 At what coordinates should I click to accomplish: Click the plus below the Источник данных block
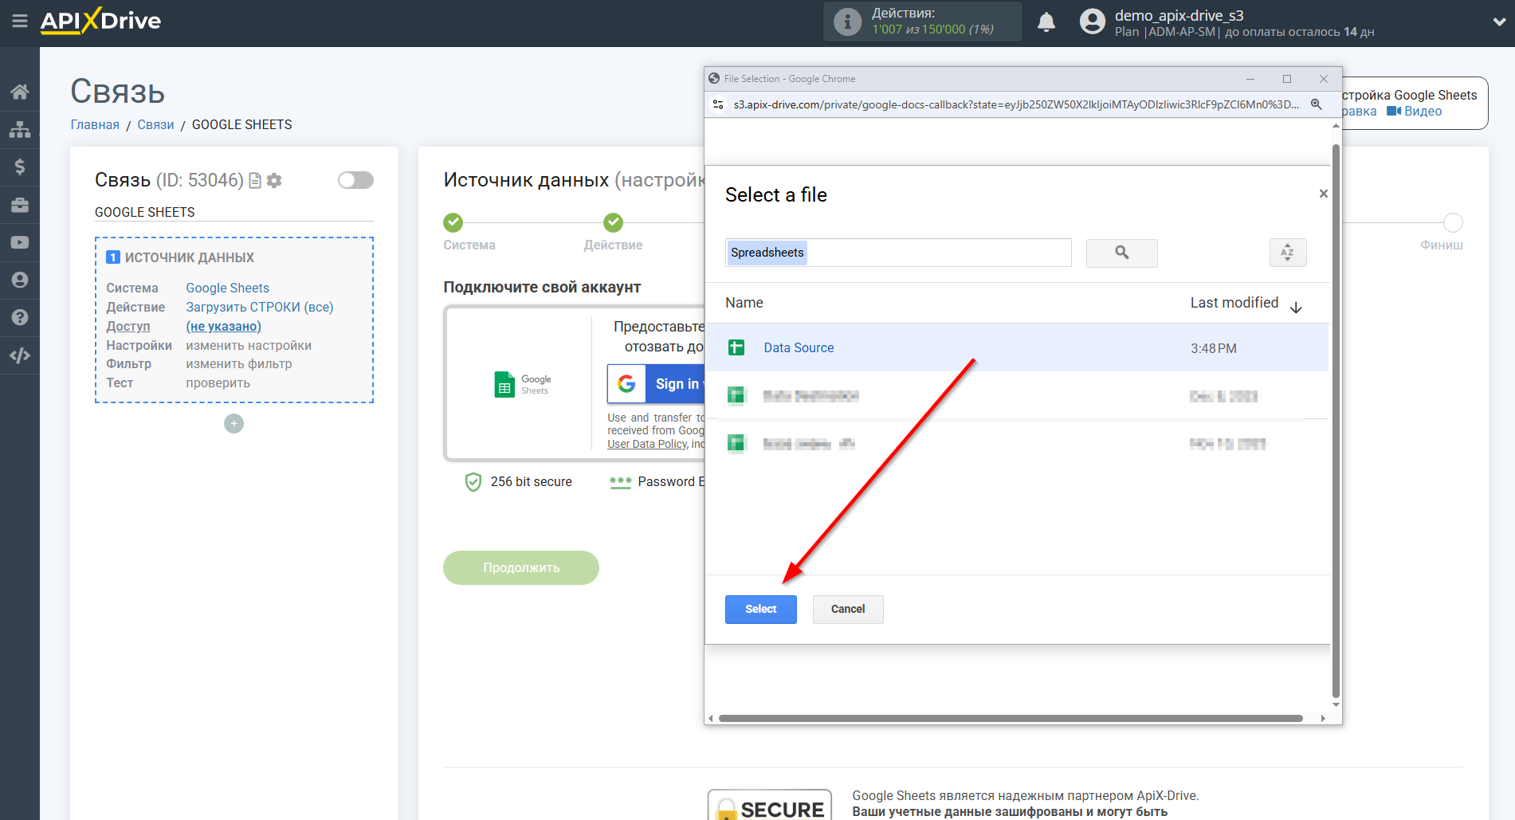(233, 423)
